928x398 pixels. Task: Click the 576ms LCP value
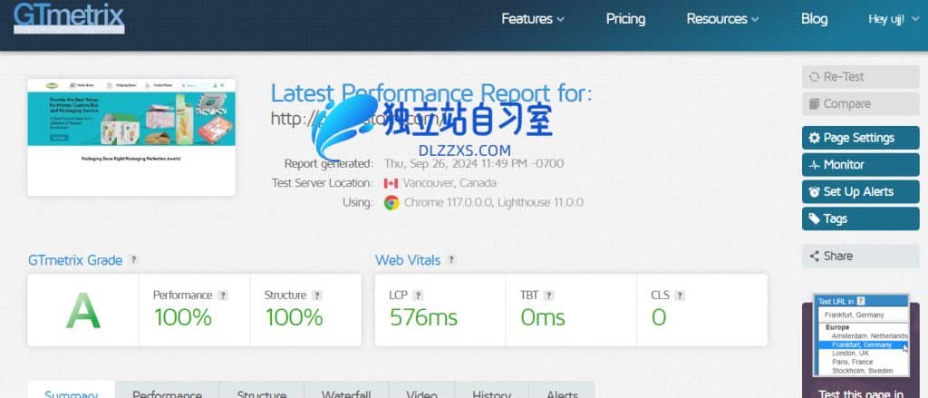tap(423, 317)
